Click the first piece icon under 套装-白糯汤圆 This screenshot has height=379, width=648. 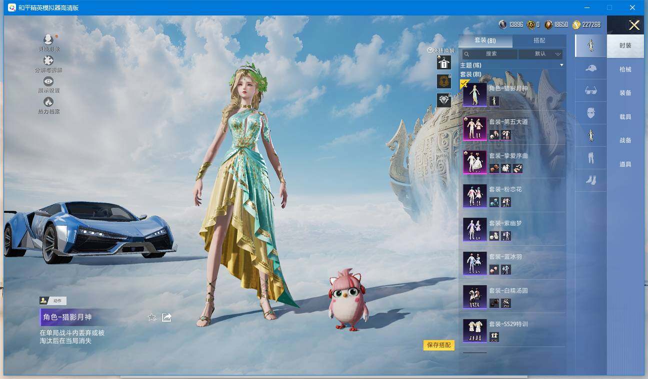pyautogui.click(x=494, y=303)
